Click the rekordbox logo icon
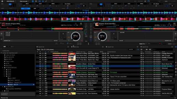This screenshot has height=99, width=177. coord(2,1)
